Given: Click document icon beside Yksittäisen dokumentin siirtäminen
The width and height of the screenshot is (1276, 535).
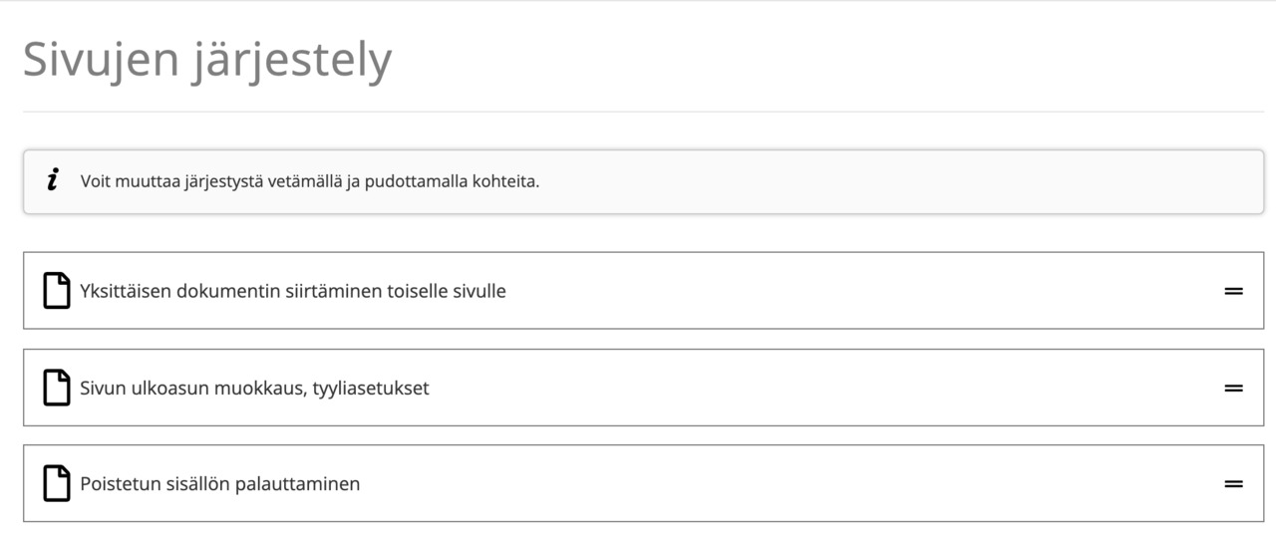Looking at the screenshot, I should (57, 291).
